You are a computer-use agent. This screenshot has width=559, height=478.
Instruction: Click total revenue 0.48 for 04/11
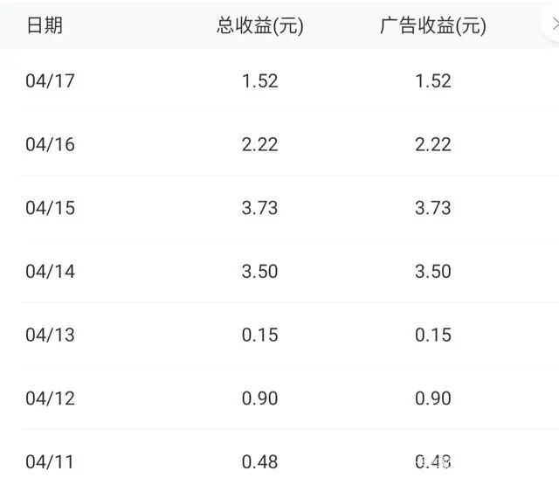click(260, 462)
